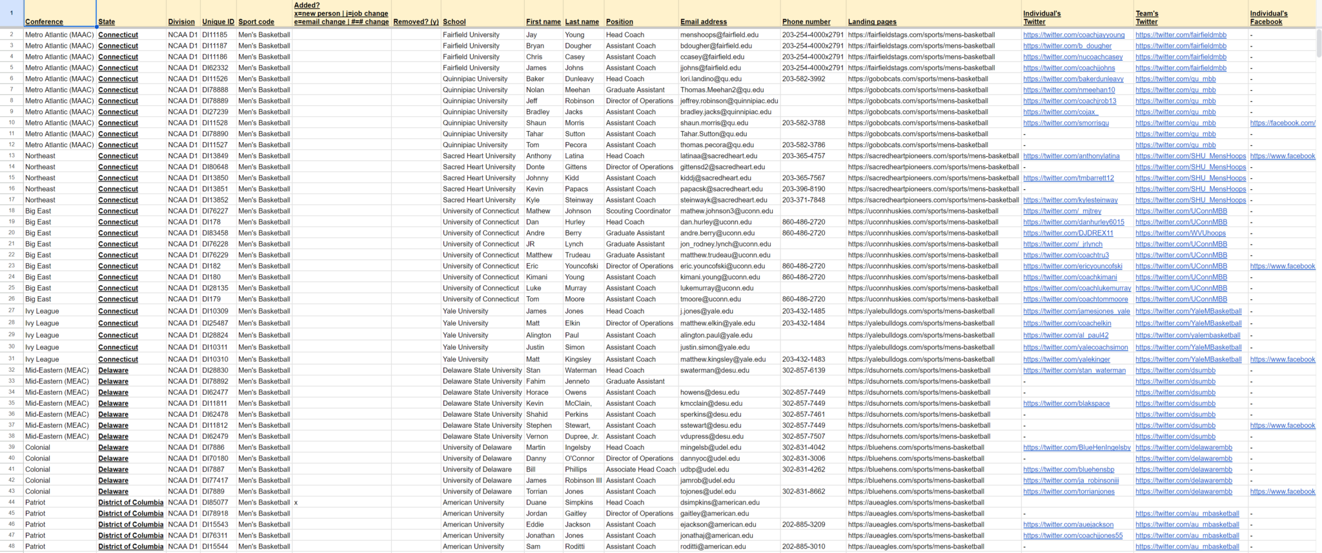This screenshot has width=1322, height=553.
Task: Select the Email address column header
Action: (x=729, y=14)
